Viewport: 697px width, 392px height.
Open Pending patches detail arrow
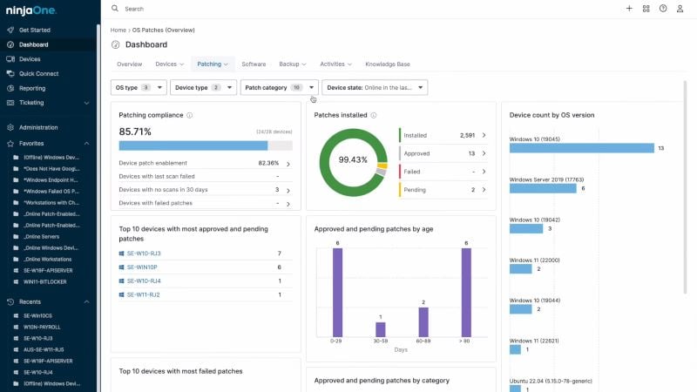click(484, 190)
